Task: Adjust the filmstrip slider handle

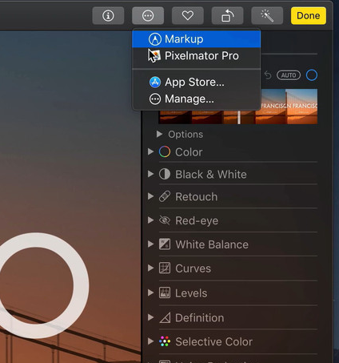Action: point(239,117)
